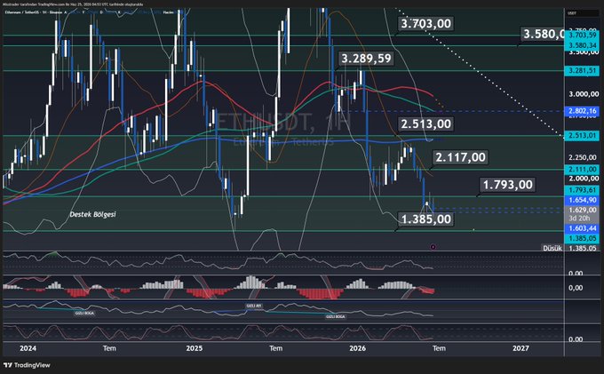Click the Destek Bölgesi text on chart
The image size is (604, 374).
(93, 214)
